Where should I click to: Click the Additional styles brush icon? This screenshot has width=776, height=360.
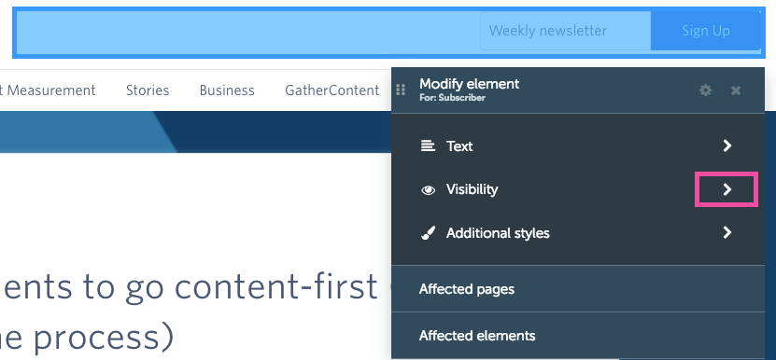[428, 233]
